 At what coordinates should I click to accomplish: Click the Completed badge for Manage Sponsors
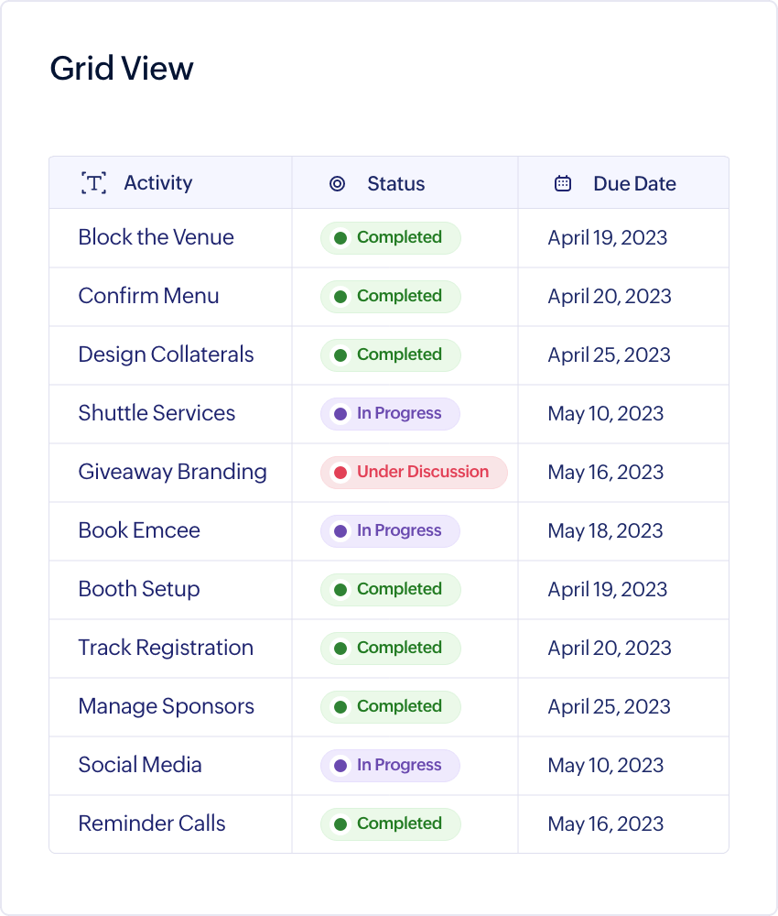[391, 707]
